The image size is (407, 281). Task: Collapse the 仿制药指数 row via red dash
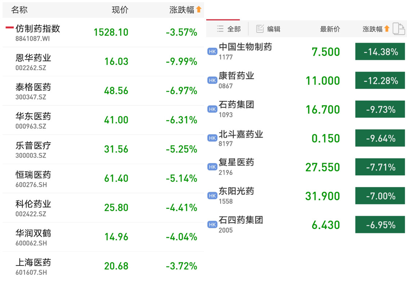9,28
